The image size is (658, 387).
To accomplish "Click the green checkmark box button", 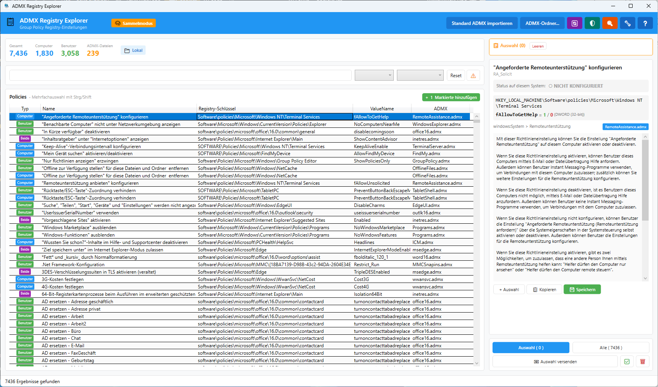I will click(627, 362).
